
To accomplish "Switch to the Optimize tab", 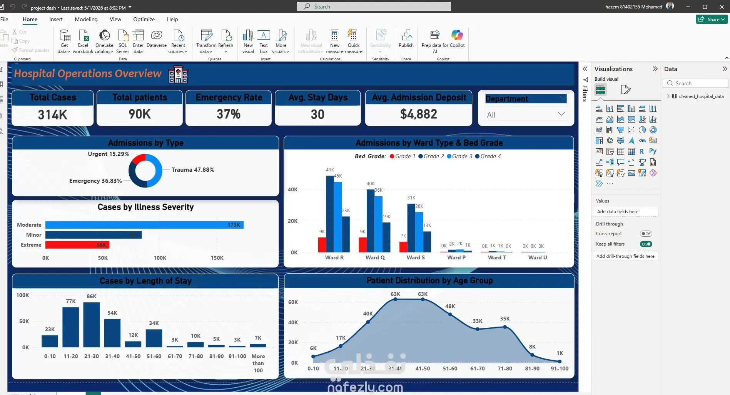I will 144,19.
